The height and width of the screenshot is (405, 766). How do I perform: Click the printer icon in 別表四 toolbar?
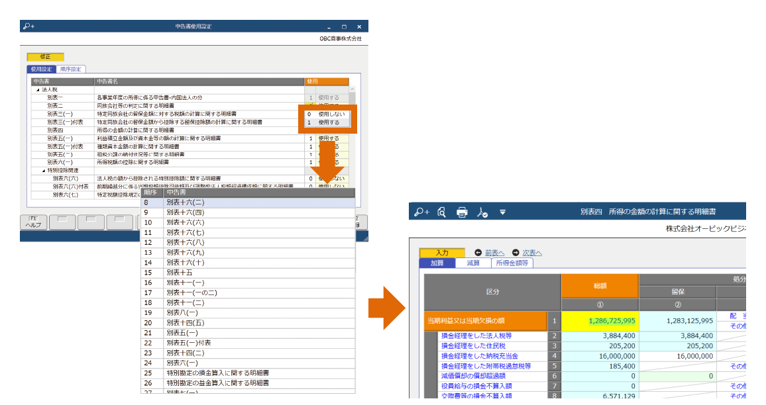pos(462,212)
